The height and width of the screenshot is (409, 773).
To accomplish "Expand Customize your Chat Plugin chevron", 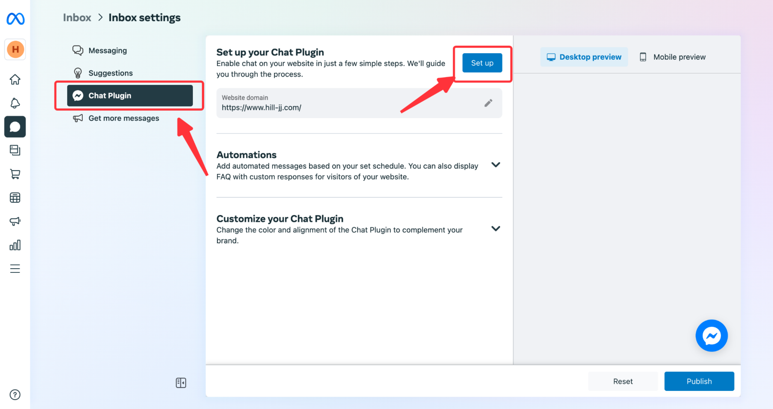I will click(496, 228).
